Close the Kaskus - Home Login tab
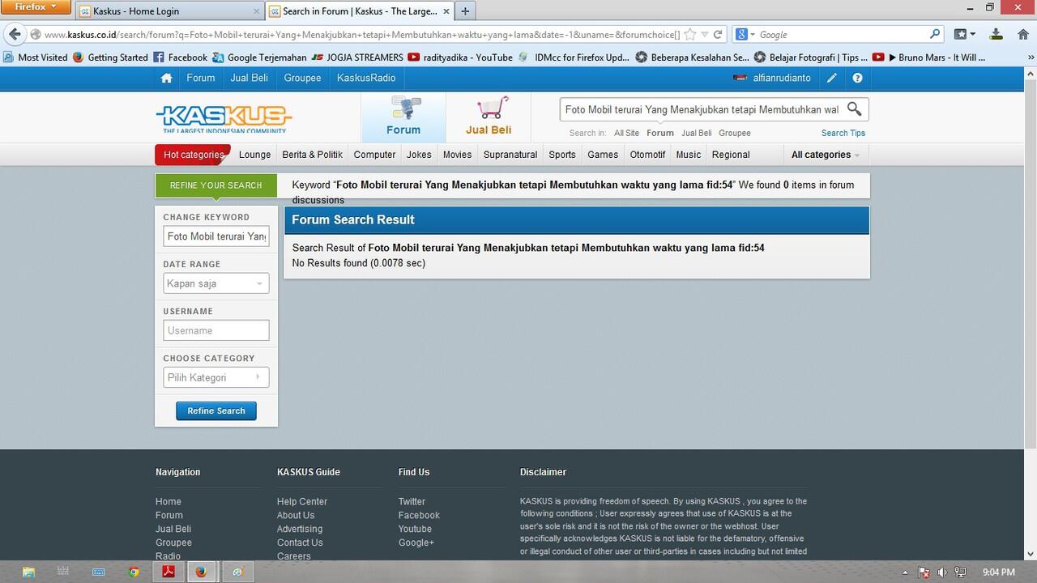 (x=257, y=11)
